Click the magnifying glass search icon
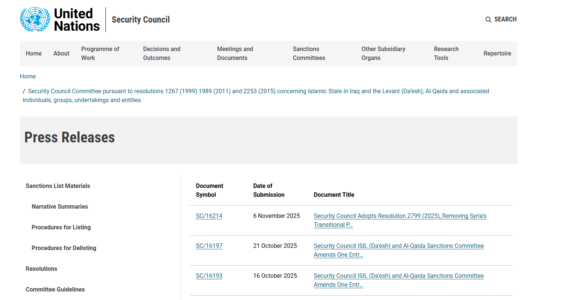Viewport: 568px width, 300px height. 488,20
